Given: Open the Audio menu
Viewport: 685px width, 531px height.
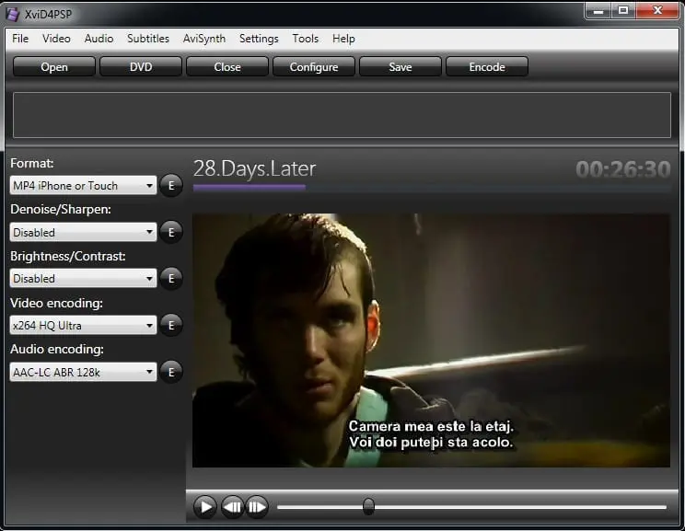Looking at the screenshot, I should (99, 39).
